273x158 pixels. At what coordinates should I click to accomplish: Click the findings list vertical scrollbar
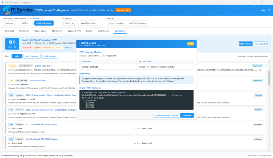click(x=269, y=78)
